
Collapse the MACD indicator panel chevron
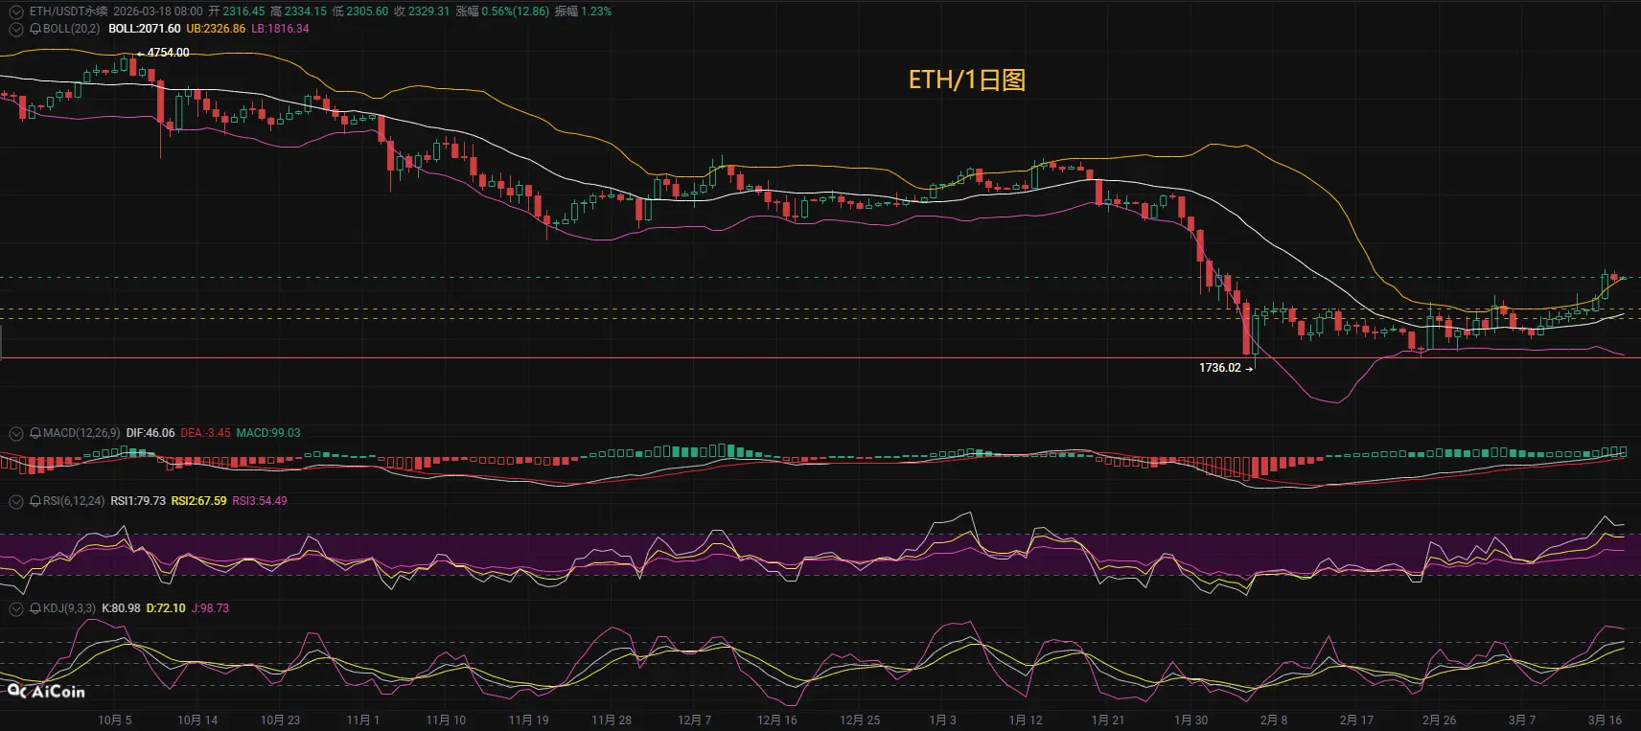pyautogui.click(x=15, y=433)
